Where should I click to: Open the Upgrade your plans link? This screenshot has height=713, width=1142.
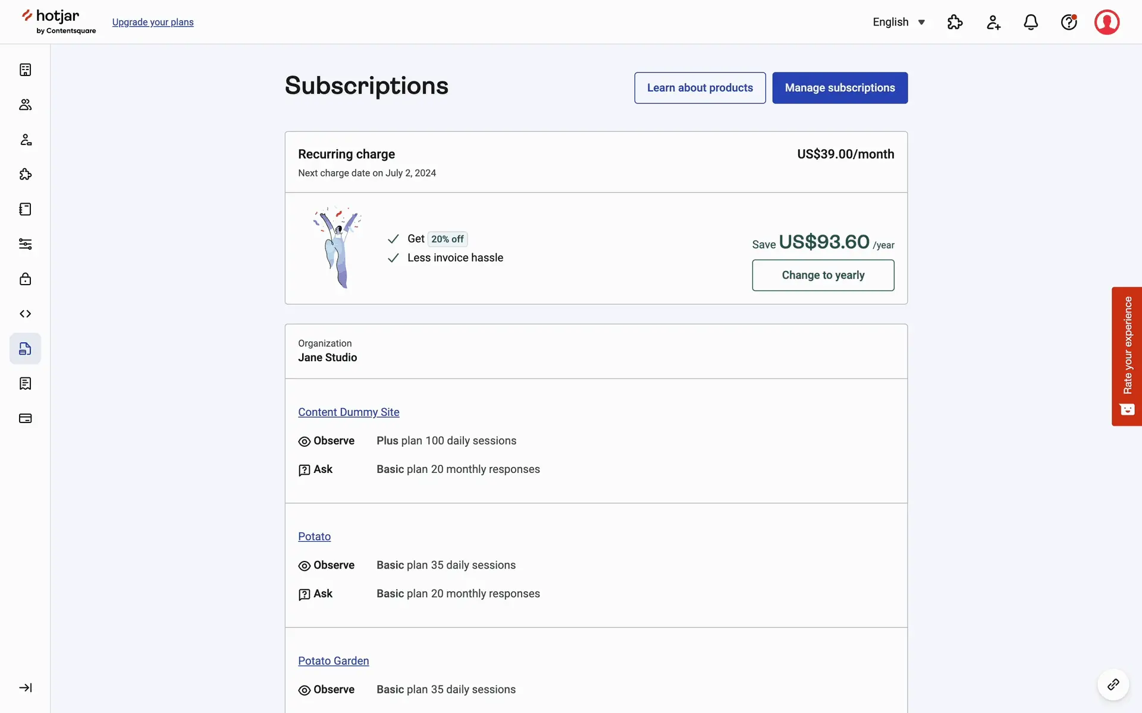tap(153, 22)
